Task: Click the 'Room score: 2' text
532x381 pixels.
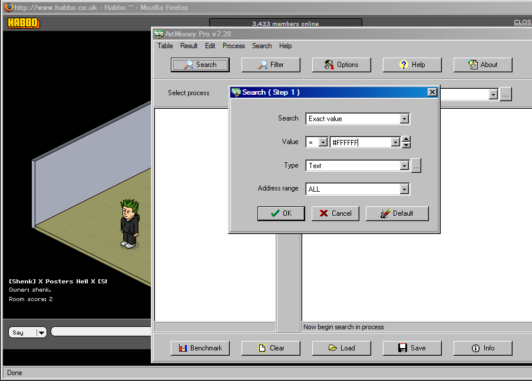Action: coord(31,299)
